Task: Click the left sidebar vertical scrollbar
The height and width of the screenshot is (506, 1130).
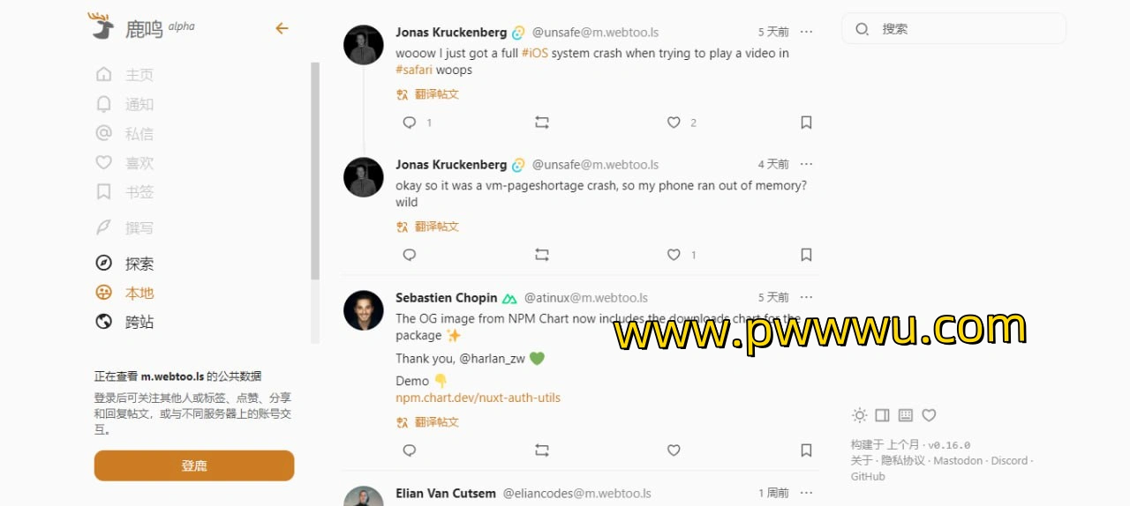Action: [315, 171]
